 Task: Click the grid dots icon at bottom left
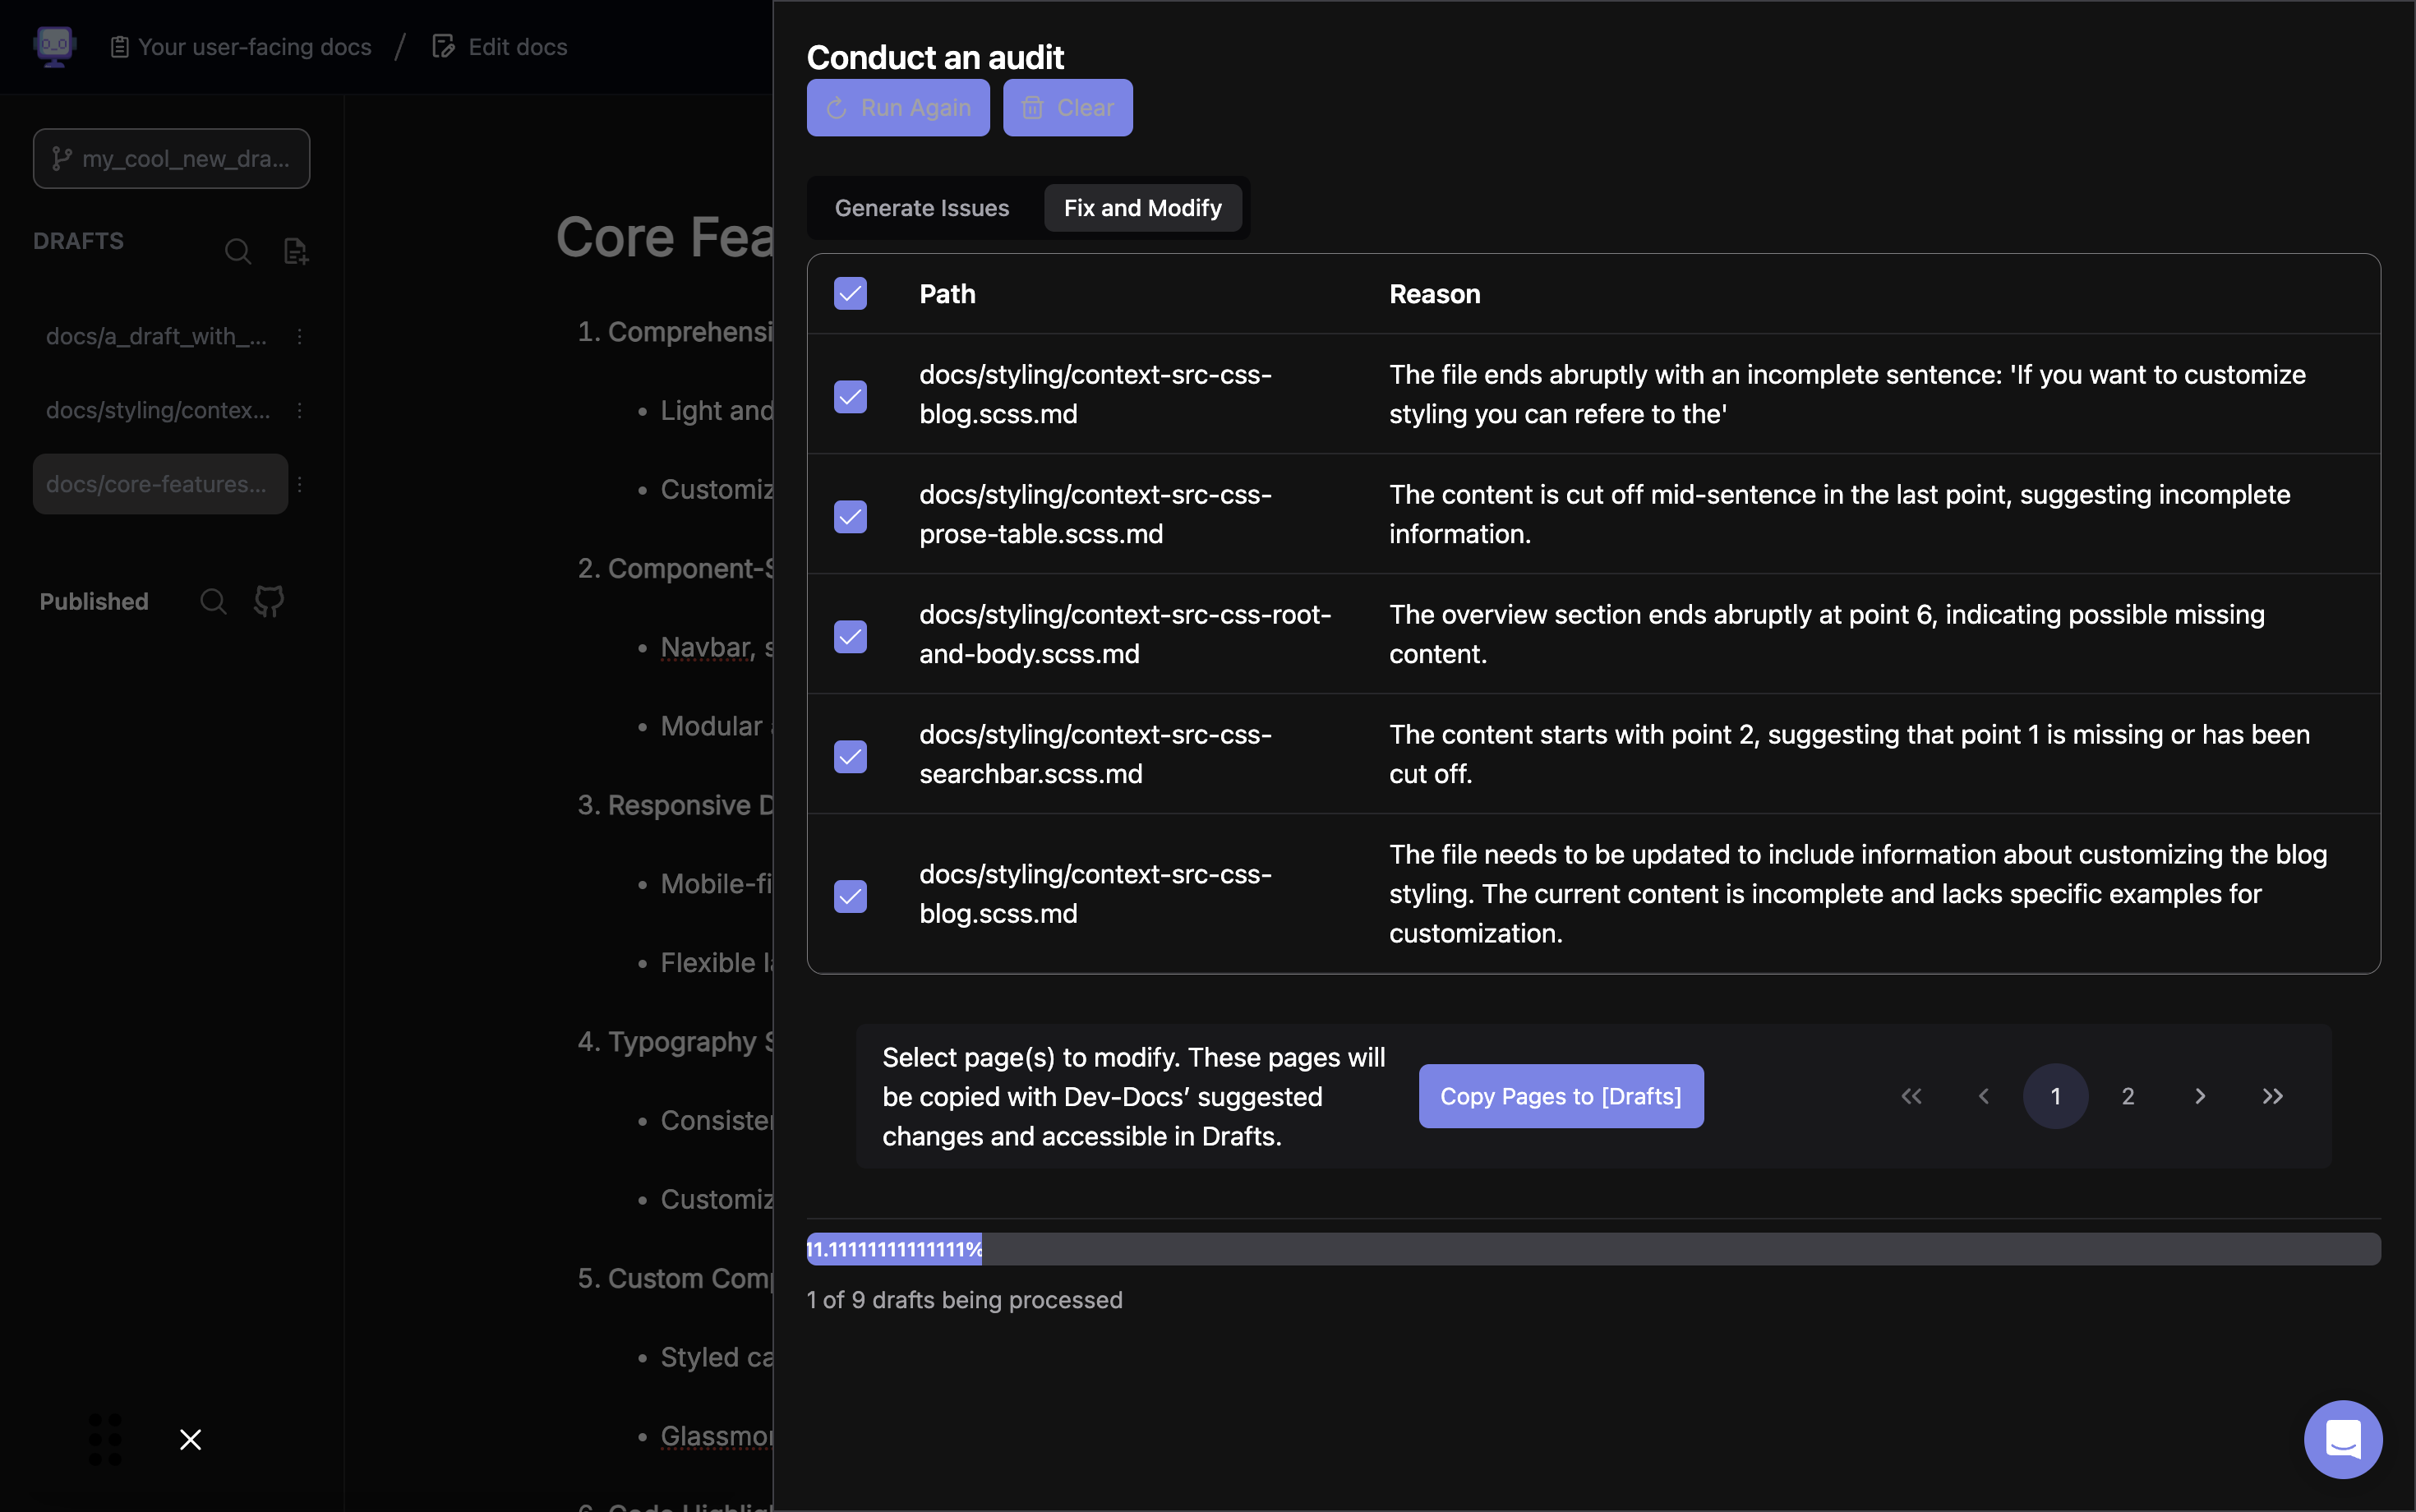tap(105, 1439)
